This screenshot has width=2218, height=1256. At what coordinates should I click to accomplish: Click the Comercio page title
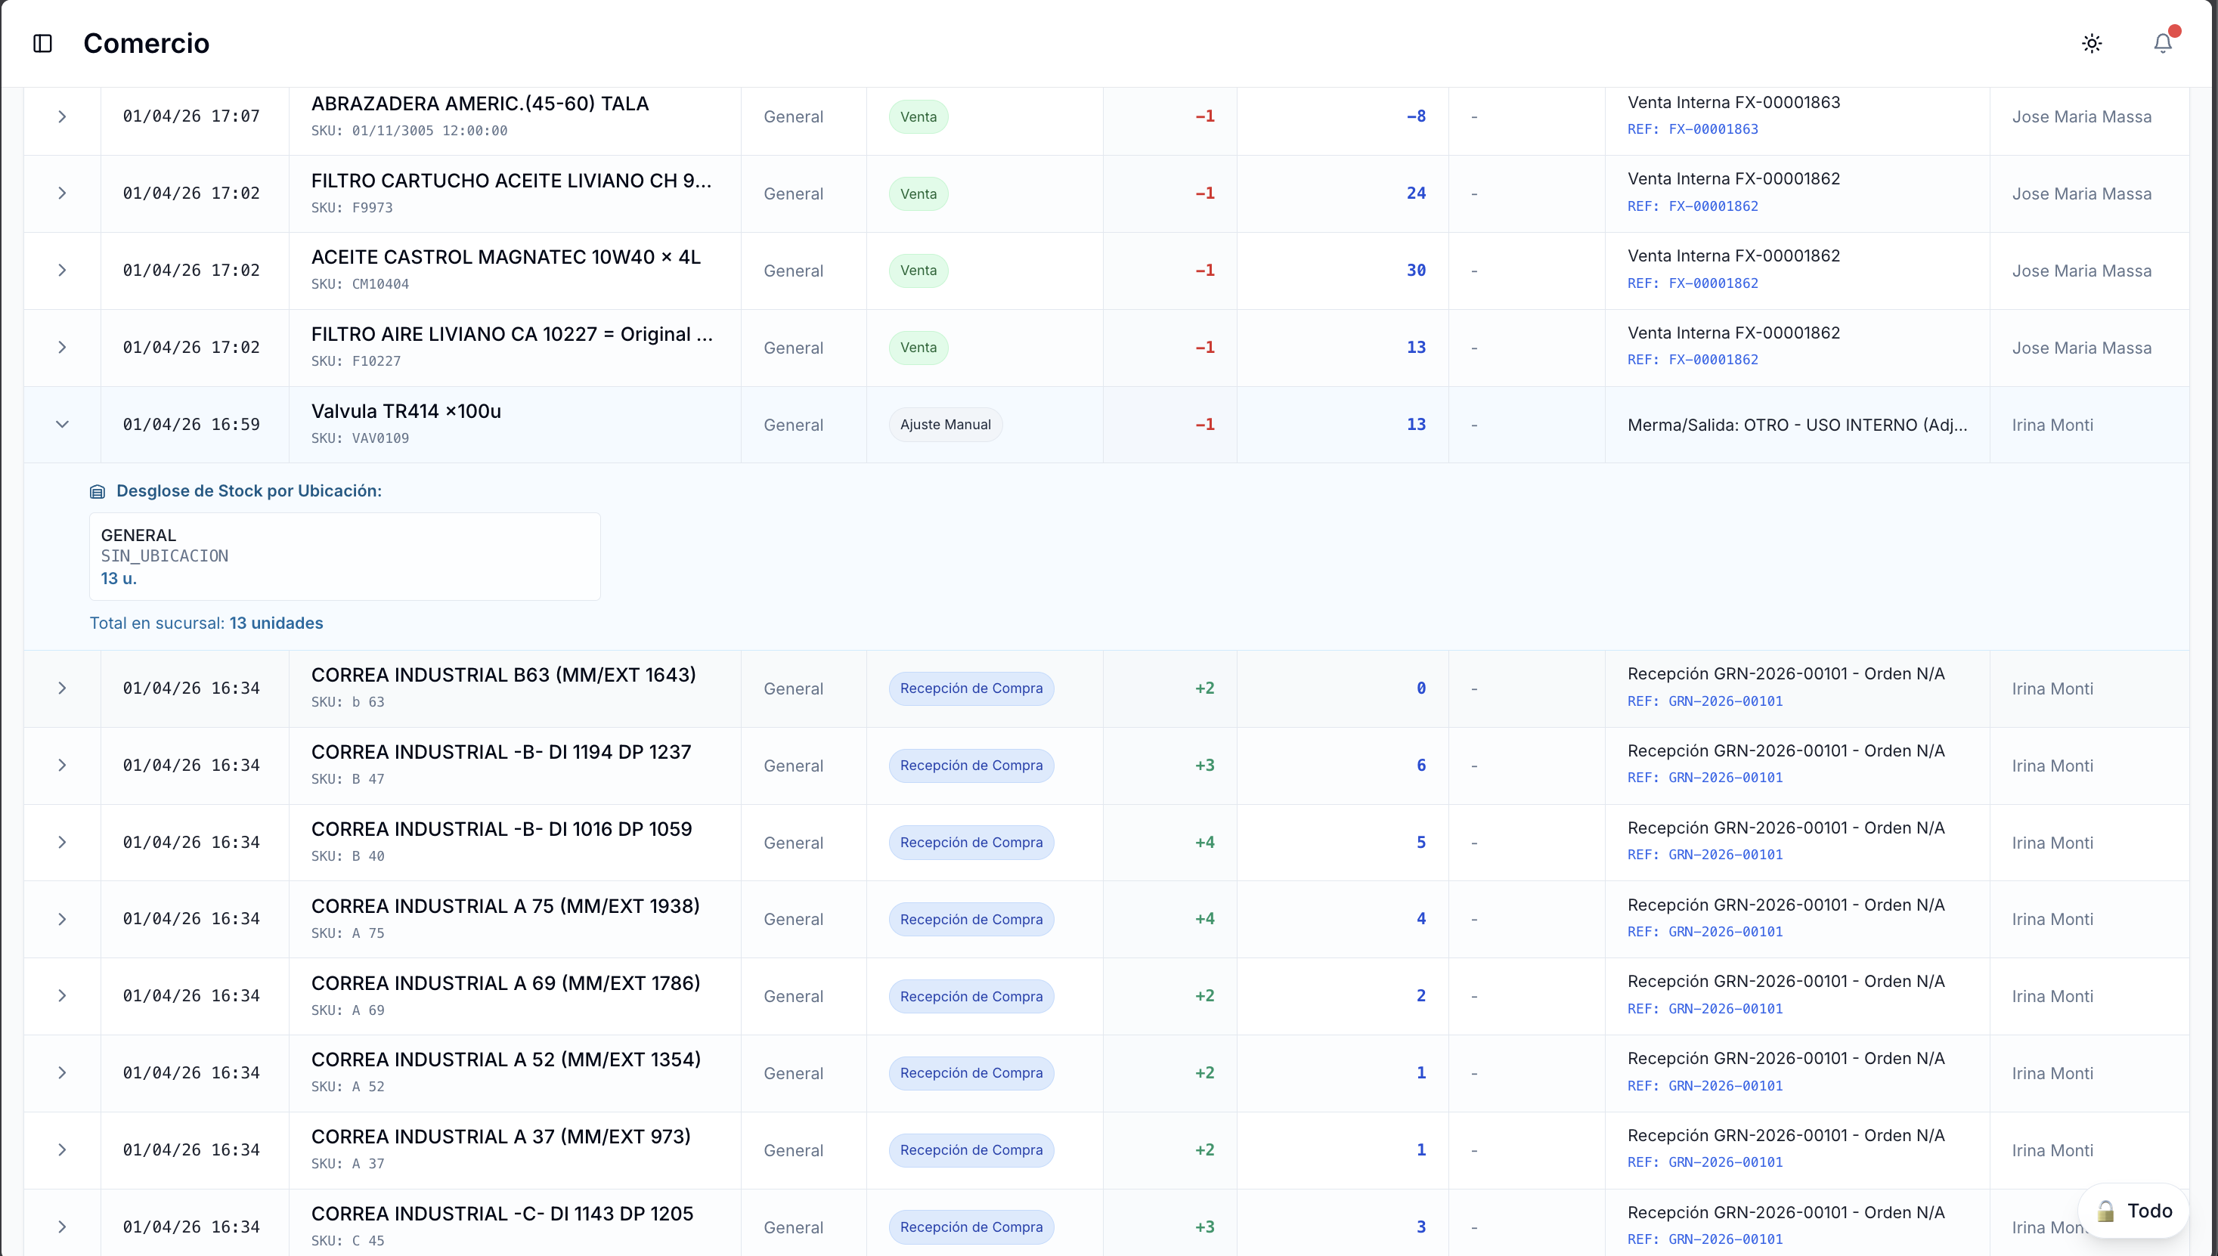[x=146, y=43]
